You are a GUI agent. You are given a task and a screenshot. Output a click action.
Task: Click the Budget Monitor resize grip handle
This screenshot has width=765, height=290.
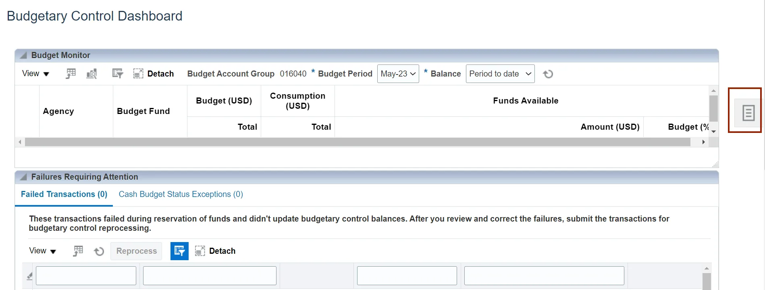[715, 164]
